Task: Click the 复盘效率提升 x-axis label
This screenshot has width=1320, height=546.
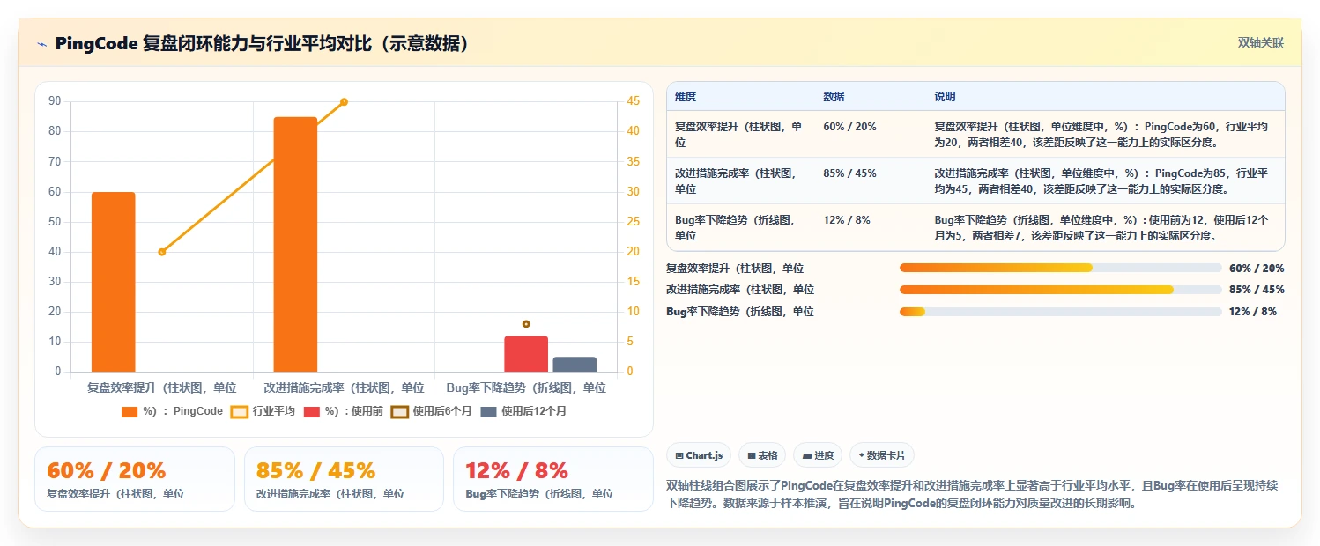Action: [162, 387]
